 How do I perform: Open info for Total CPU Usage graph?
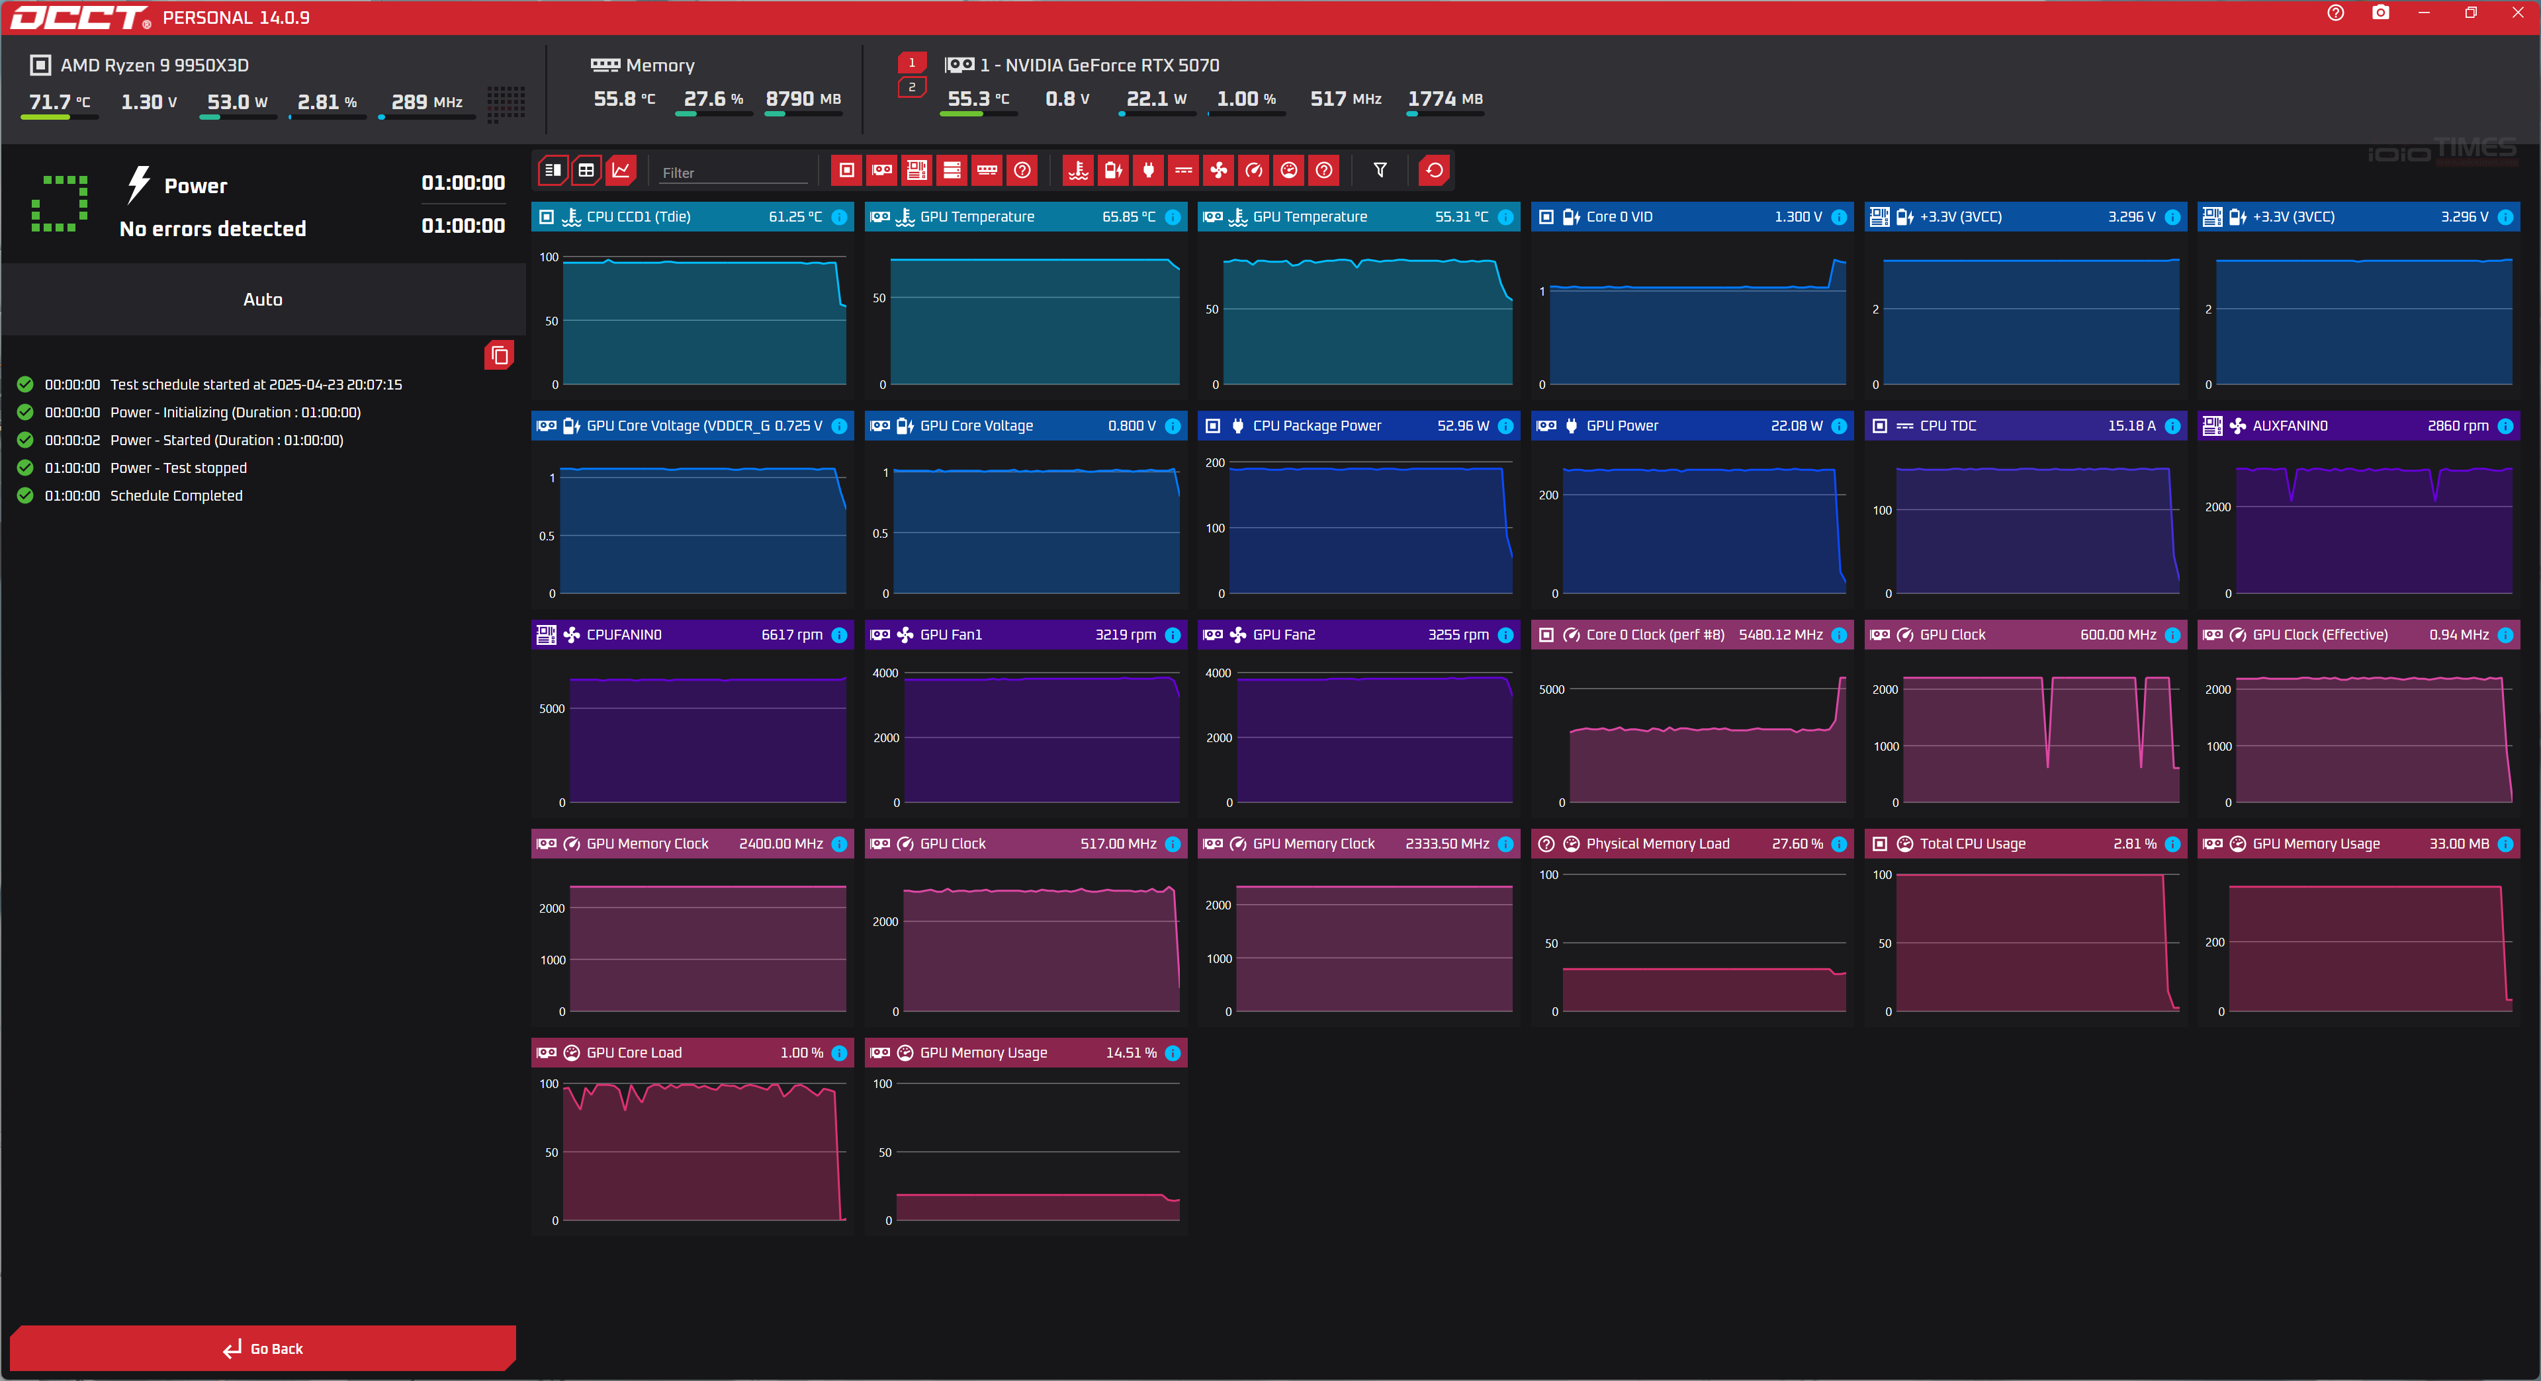click(x=2172, y=844)
